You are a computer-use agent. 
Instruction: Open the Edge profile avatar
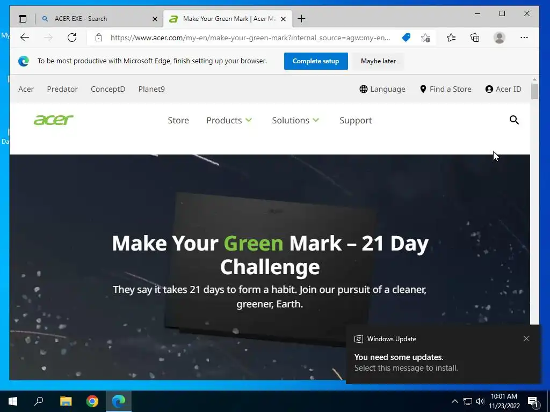pos(499,38)
